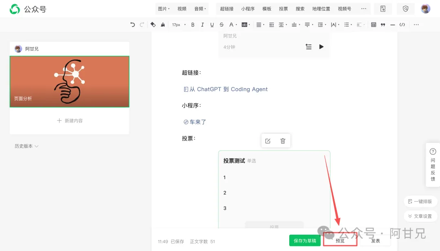The height and width of the screenshot is (251, 440).
Task: Open spacing before paragraph dropdown
Action: click(295, 25)
